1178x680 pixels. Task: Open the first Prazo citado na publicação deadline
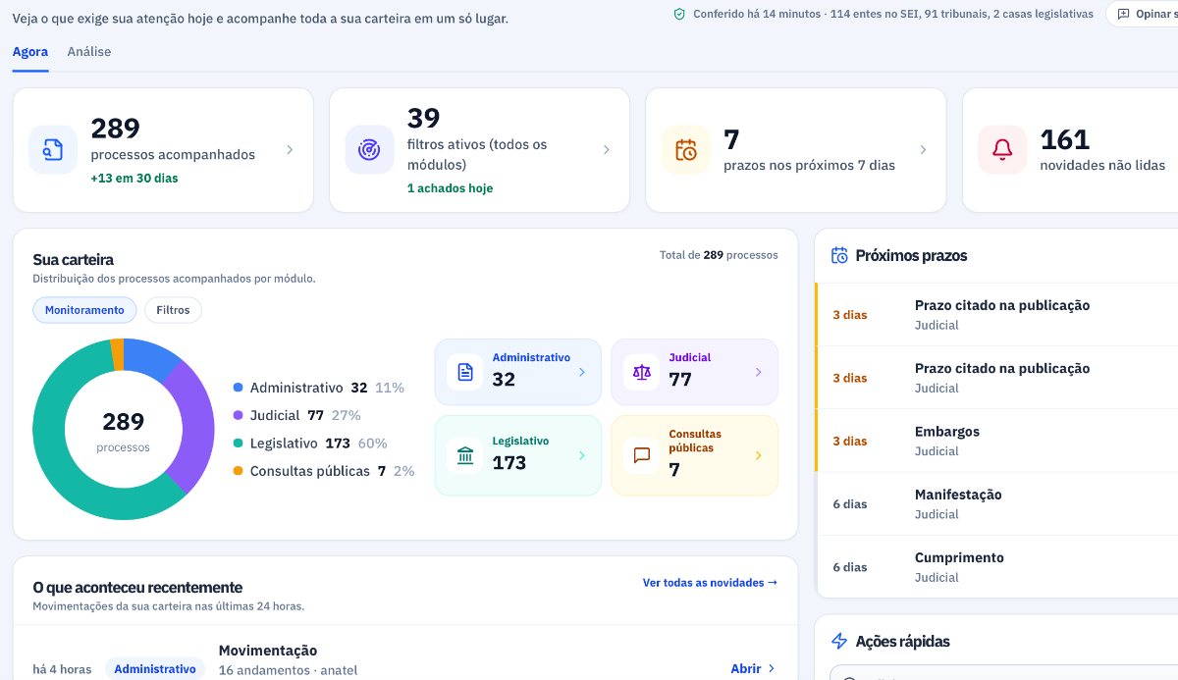click(996, 315)
